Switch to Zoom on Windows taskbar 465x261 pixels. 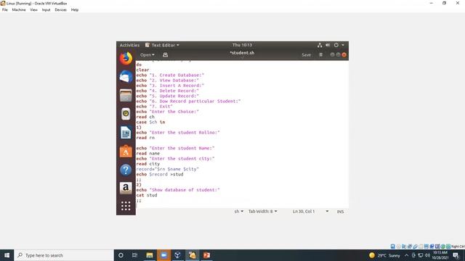click(x=163, y=255)
